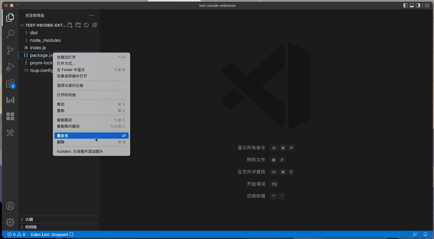Image resolution: width=434 pixels, height=239 pixels.
Task: Open Extensions view with badge 2
Action: pyautogui.click(x=10, y=84)
